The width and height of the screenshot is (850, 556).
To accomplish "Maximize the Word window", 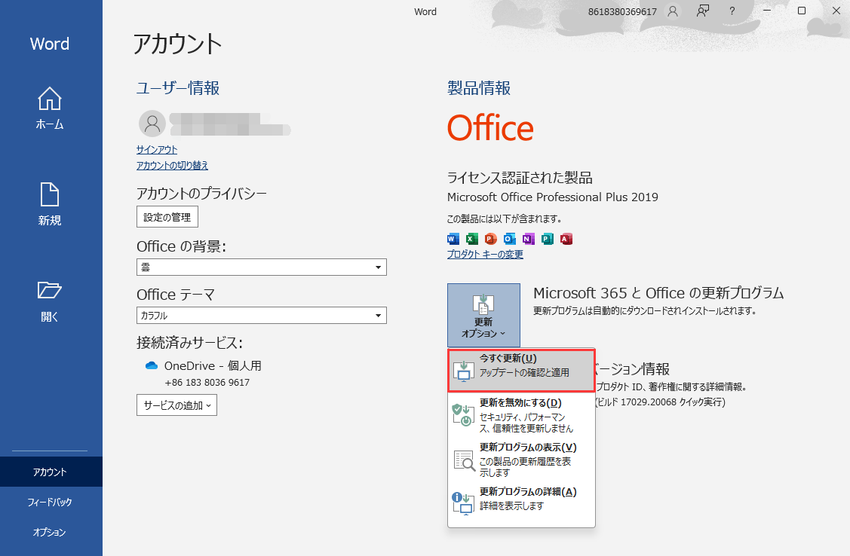I will tap(802, 11).
